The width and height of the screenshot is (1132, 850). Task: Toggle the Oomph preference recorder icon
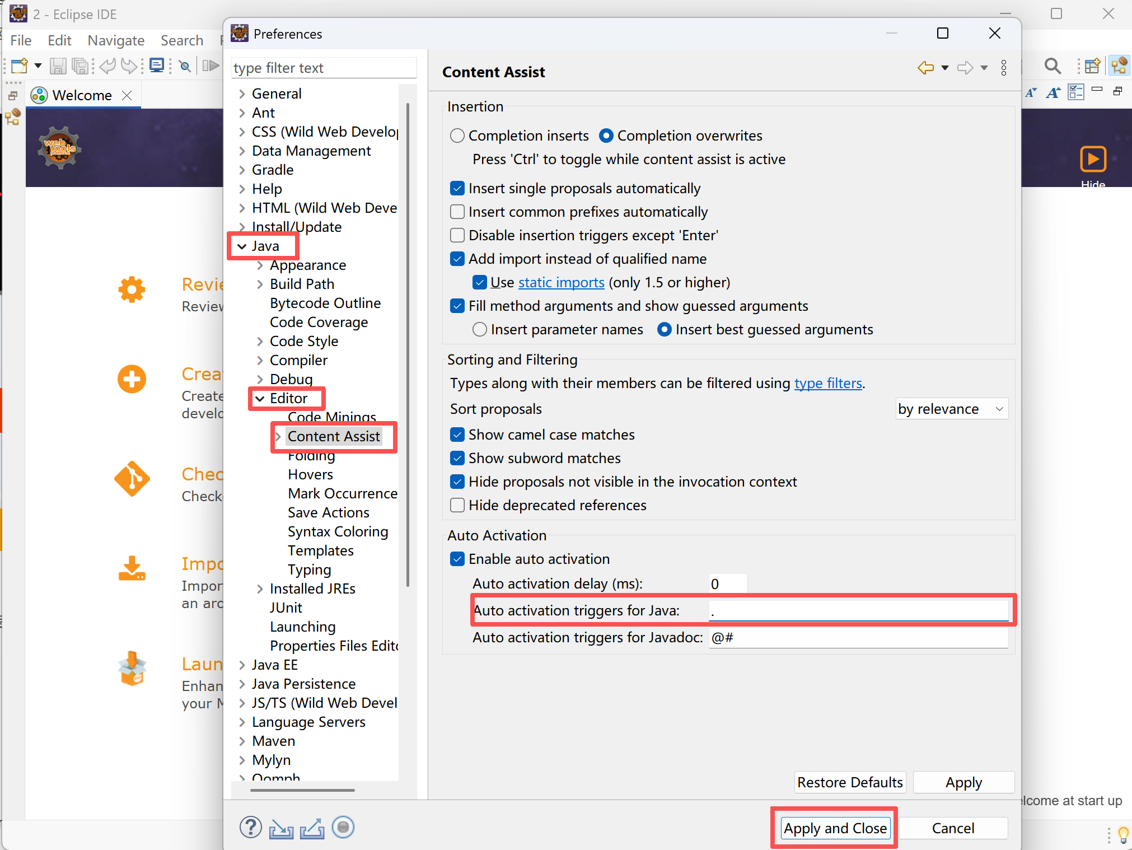[x=343, y=827]
